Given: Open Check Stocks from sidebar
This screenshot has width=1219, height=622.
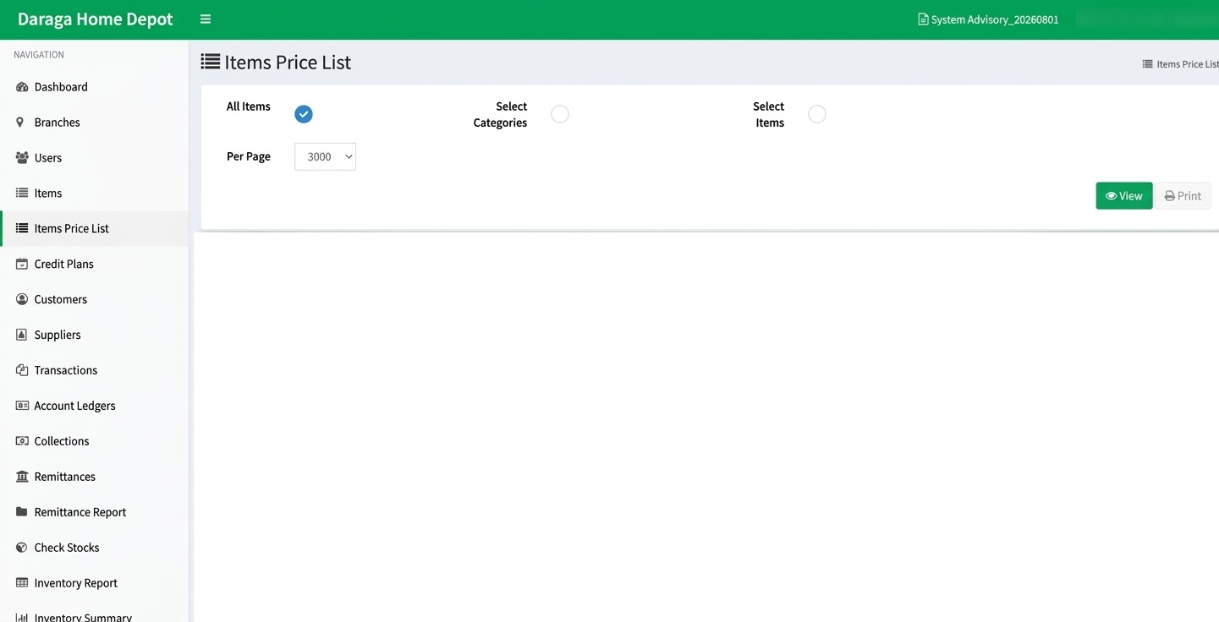Looking at the screenshot, I should pos(94,548).
